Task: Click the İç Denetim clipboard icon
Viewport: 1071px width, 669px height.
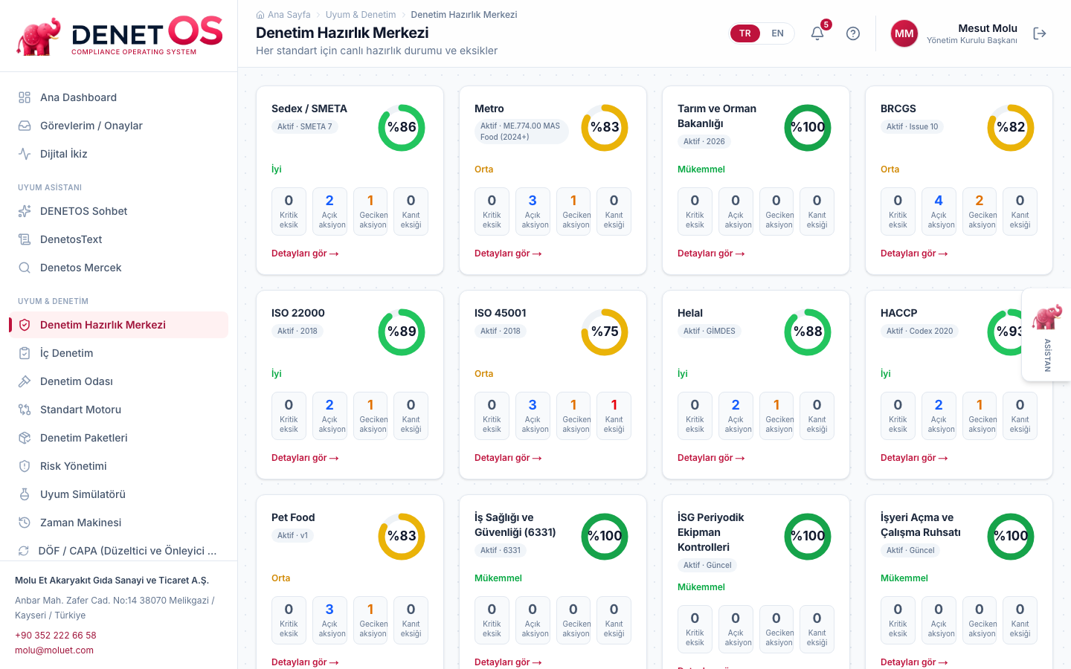Action: point(25,353)
